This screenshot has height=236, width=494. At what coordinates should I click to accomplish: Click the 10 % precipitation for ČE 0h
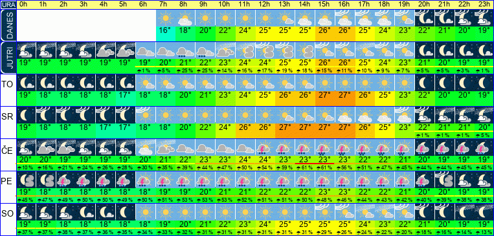(26, 167)
